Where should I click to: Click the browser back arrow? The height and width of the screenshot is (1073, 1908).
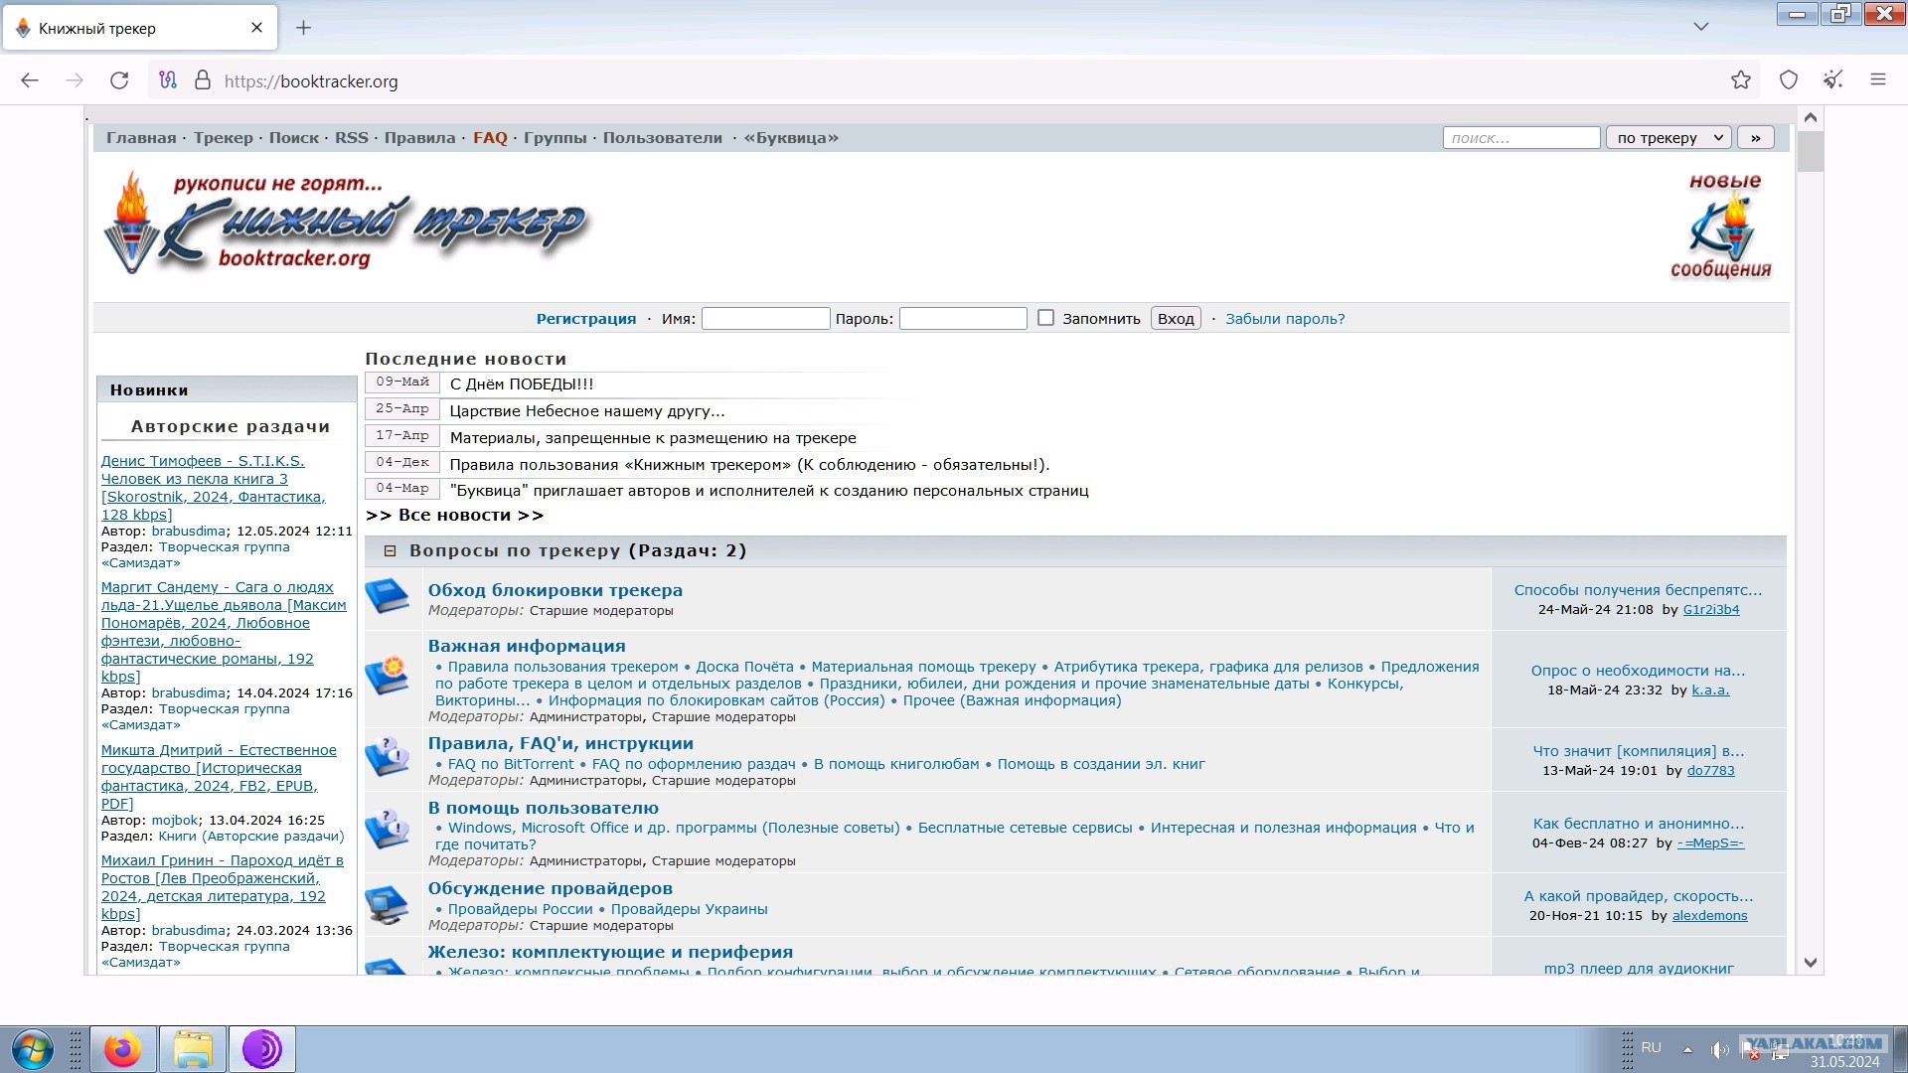(30, 80)
